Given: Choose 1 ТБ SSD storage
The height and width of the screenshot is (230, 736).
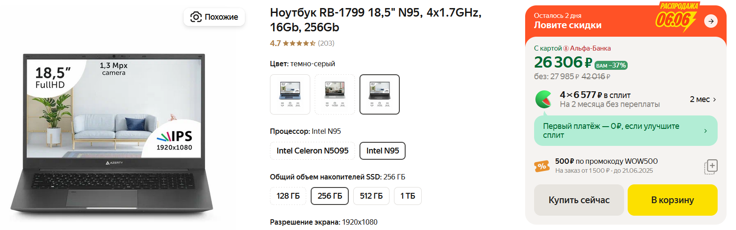Looking at the screenshot, I should click(407, 196).
